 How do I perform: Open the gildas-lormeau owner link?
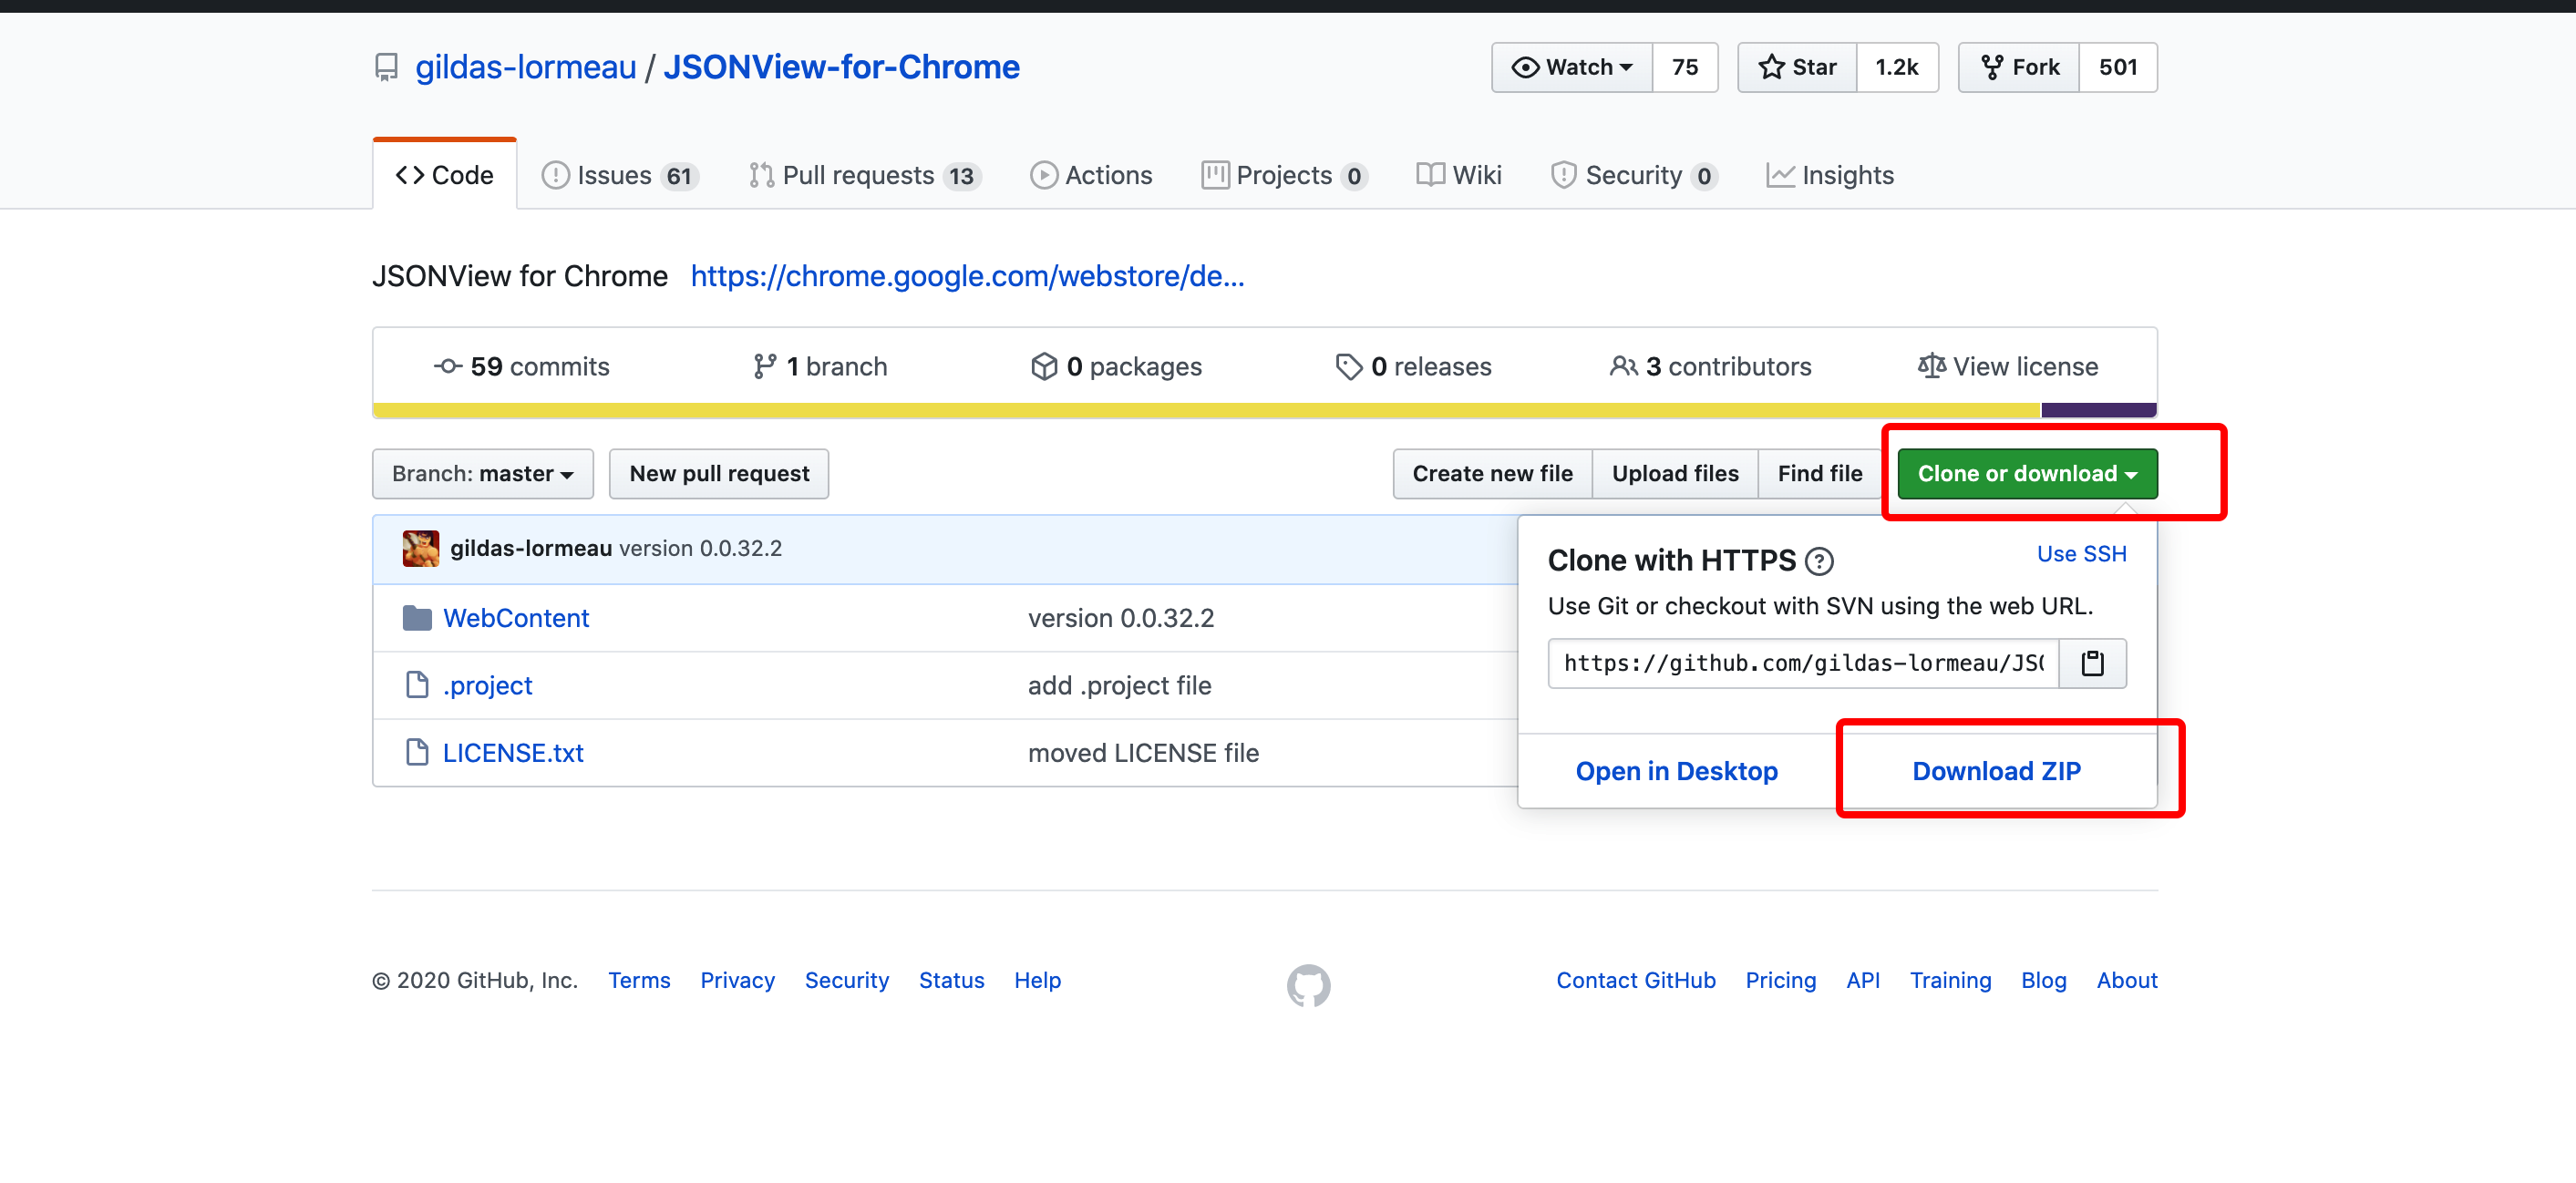click(526, 67)
